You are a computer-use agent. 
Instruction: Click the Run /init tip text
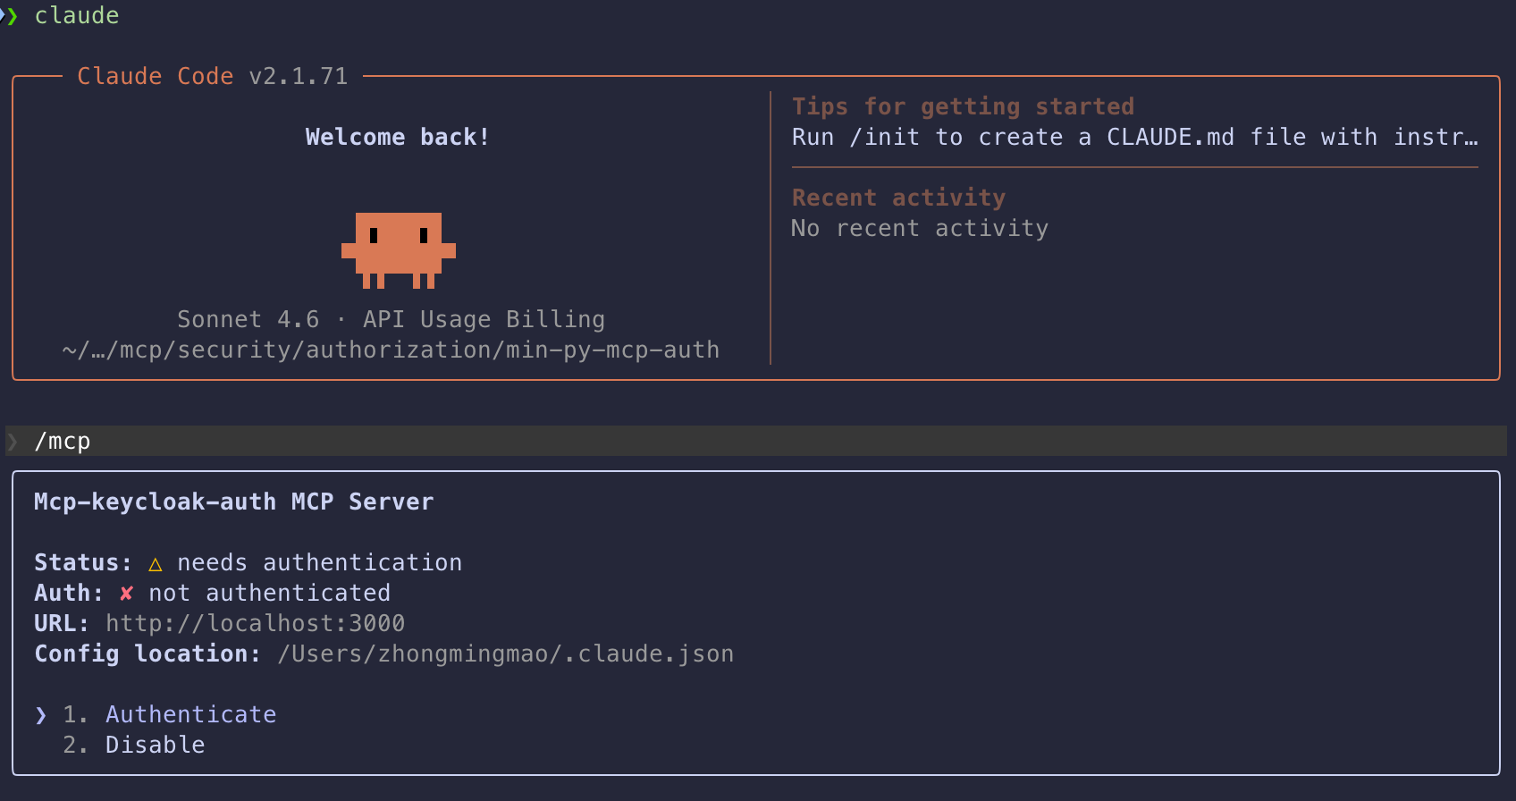(1133, 138)
